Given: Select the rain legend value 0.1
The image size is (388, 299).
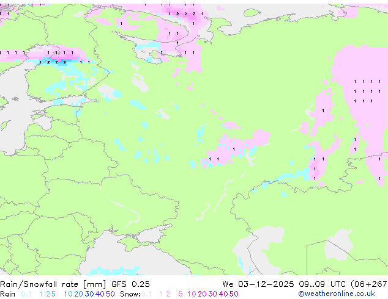Looking at the screenshot, I should pos(26,294).
